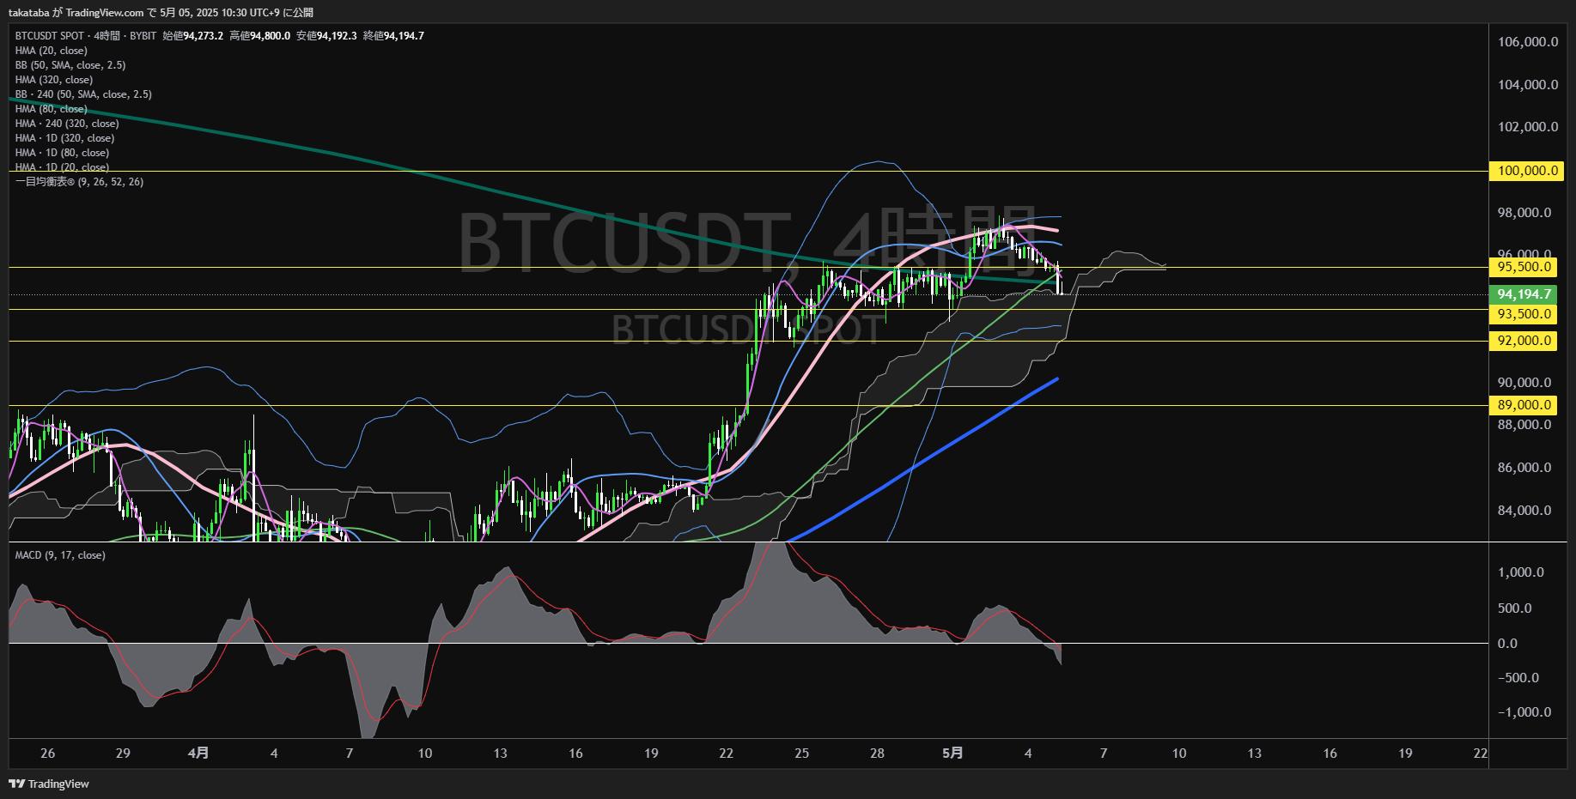Click the 84,000.0 price axis value
The width and height of the screenshot is (1576, 799).
pyautogui.click(x=1524, y=511)
